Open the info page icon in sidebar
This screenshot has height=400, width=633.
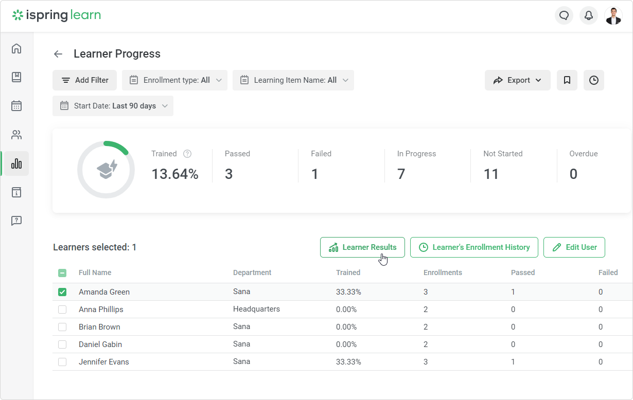16,192
